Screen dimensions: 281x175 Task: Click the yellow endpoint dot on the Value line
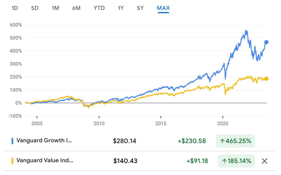pyautogui.click(x=266, y=78)
